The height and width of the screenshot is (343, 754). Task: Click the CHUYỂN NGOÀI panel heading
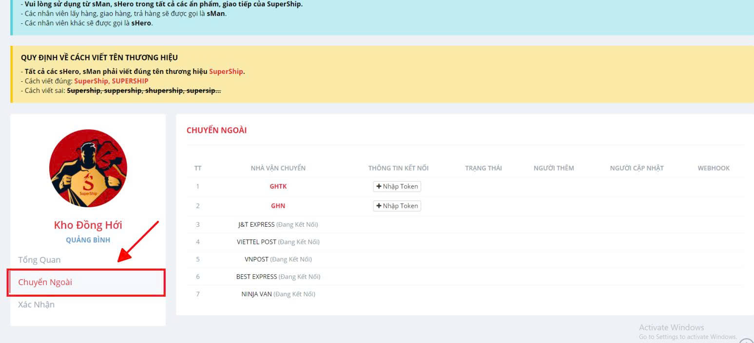tap(217, 130)
